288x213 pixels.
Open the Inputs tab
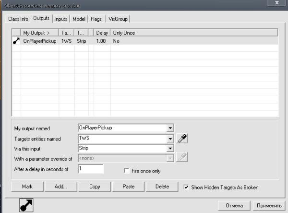click(60, 19)
